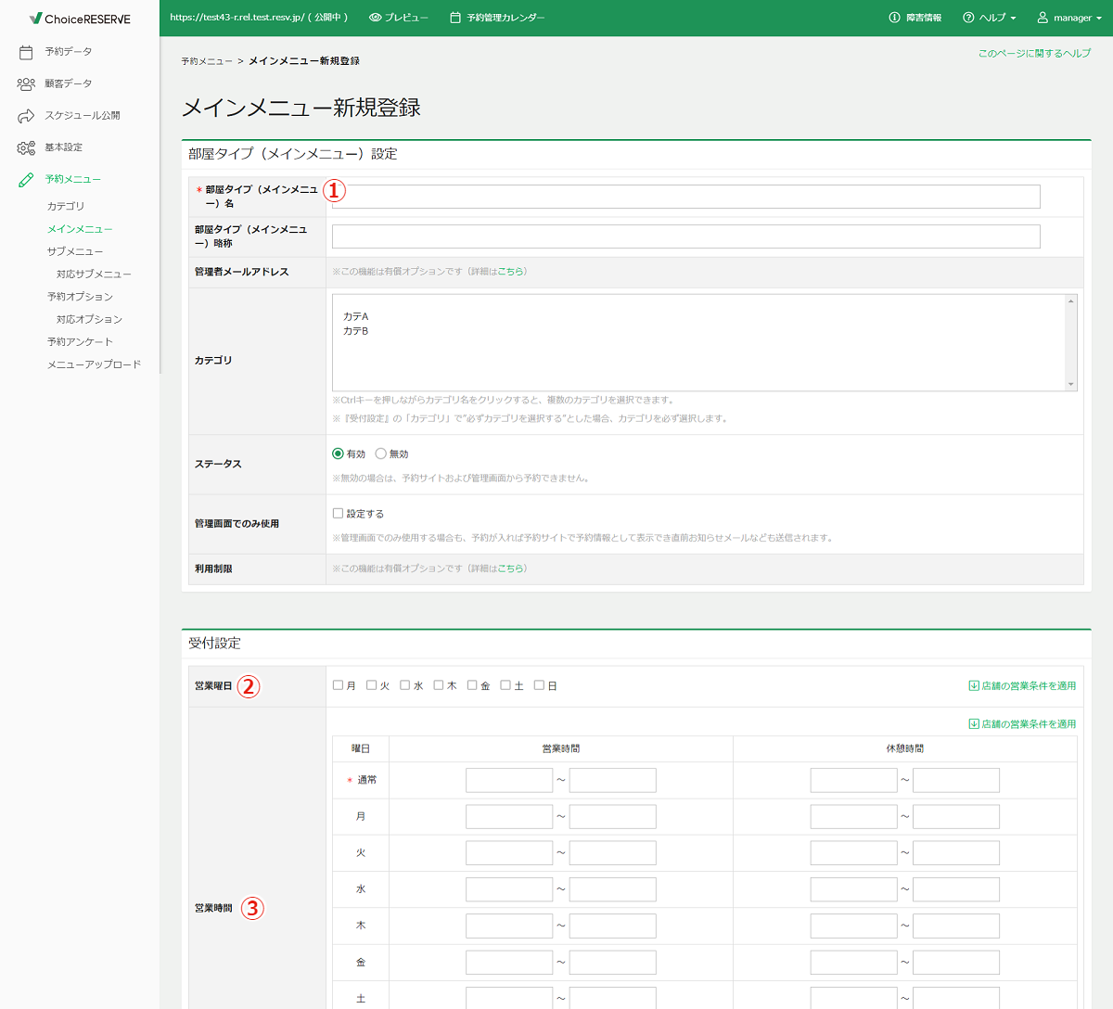Open 顧客データ people icon
Viewport: 1113px width, 1009px height.
tap(26, 83)
